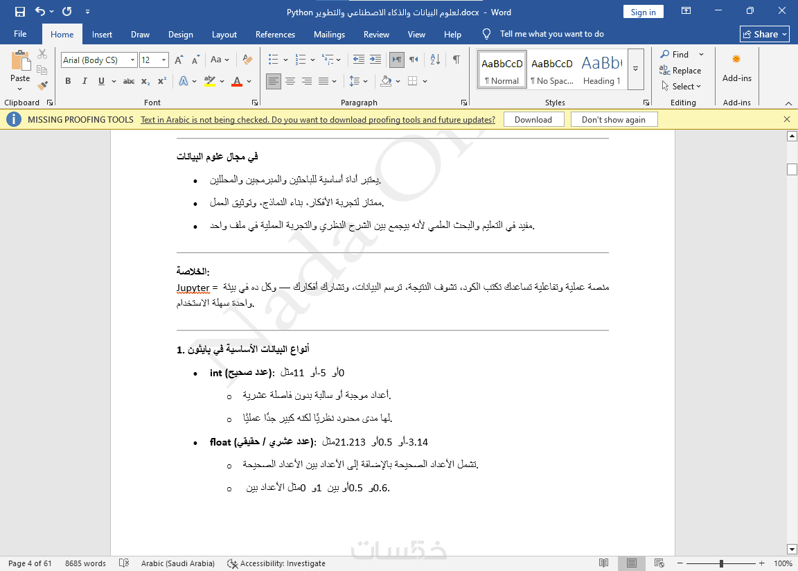Open Font dialog launcher

[x=254, y=103]
